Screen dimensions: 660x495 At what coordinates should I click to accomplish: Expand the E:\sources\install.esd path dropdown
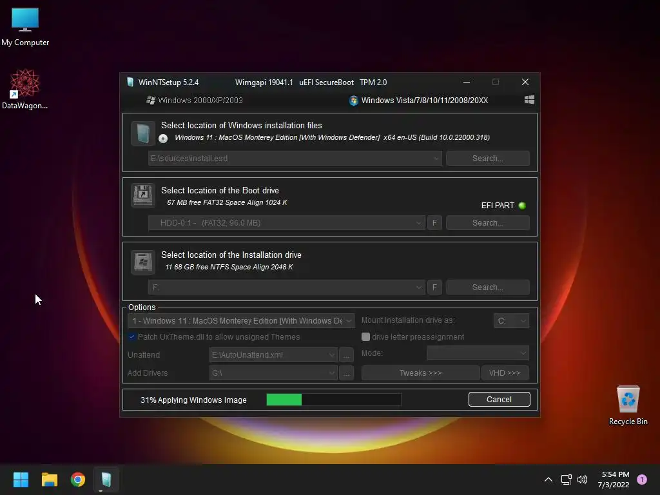pyautogui.click(x=436, y=159)
